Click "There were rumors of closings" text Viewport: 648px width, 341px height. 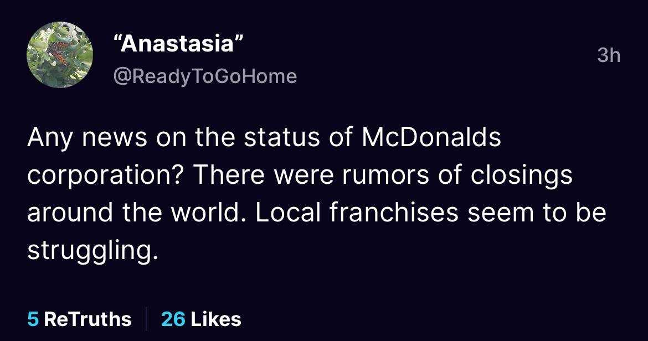(x=383, y=176)
